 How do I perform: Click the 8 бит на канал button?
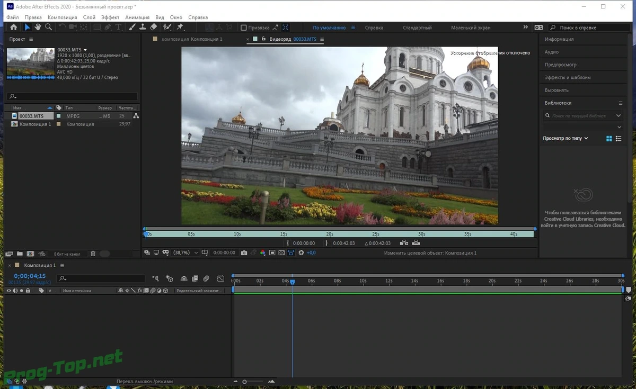[x=67, y=254]
